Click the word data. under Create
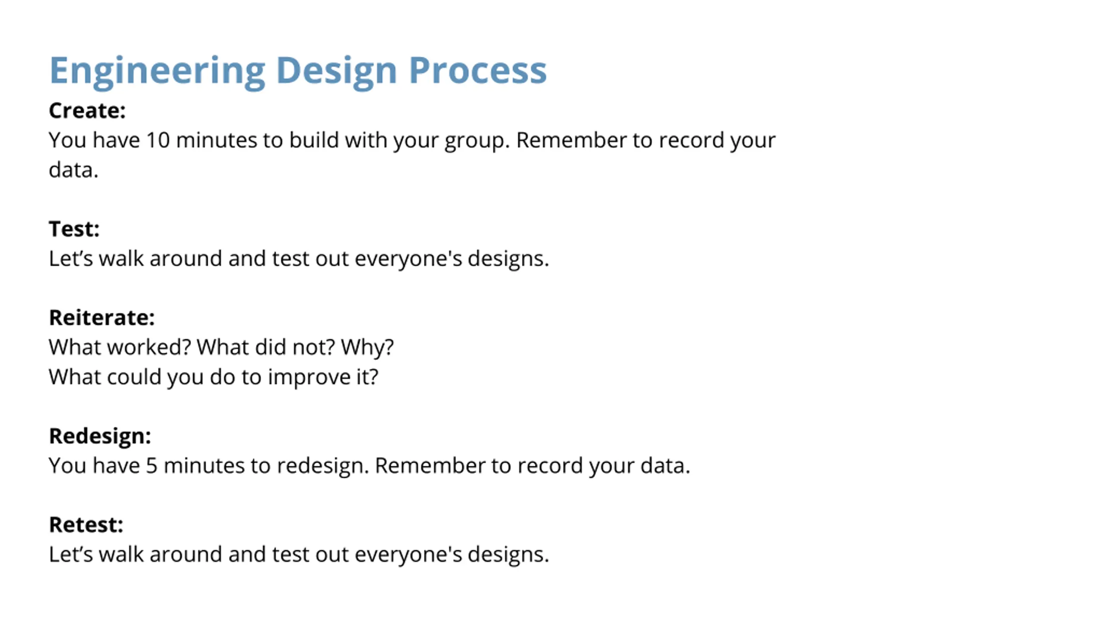This screenshot has width=1103, height=620. tap(74, 170)
